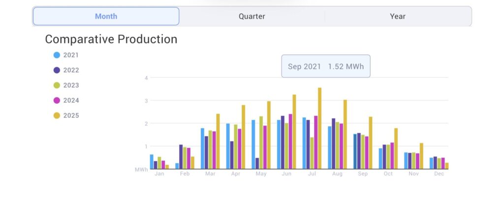Toggle the 2024 legend entry

pyautogui.click(x=57, y=100)
